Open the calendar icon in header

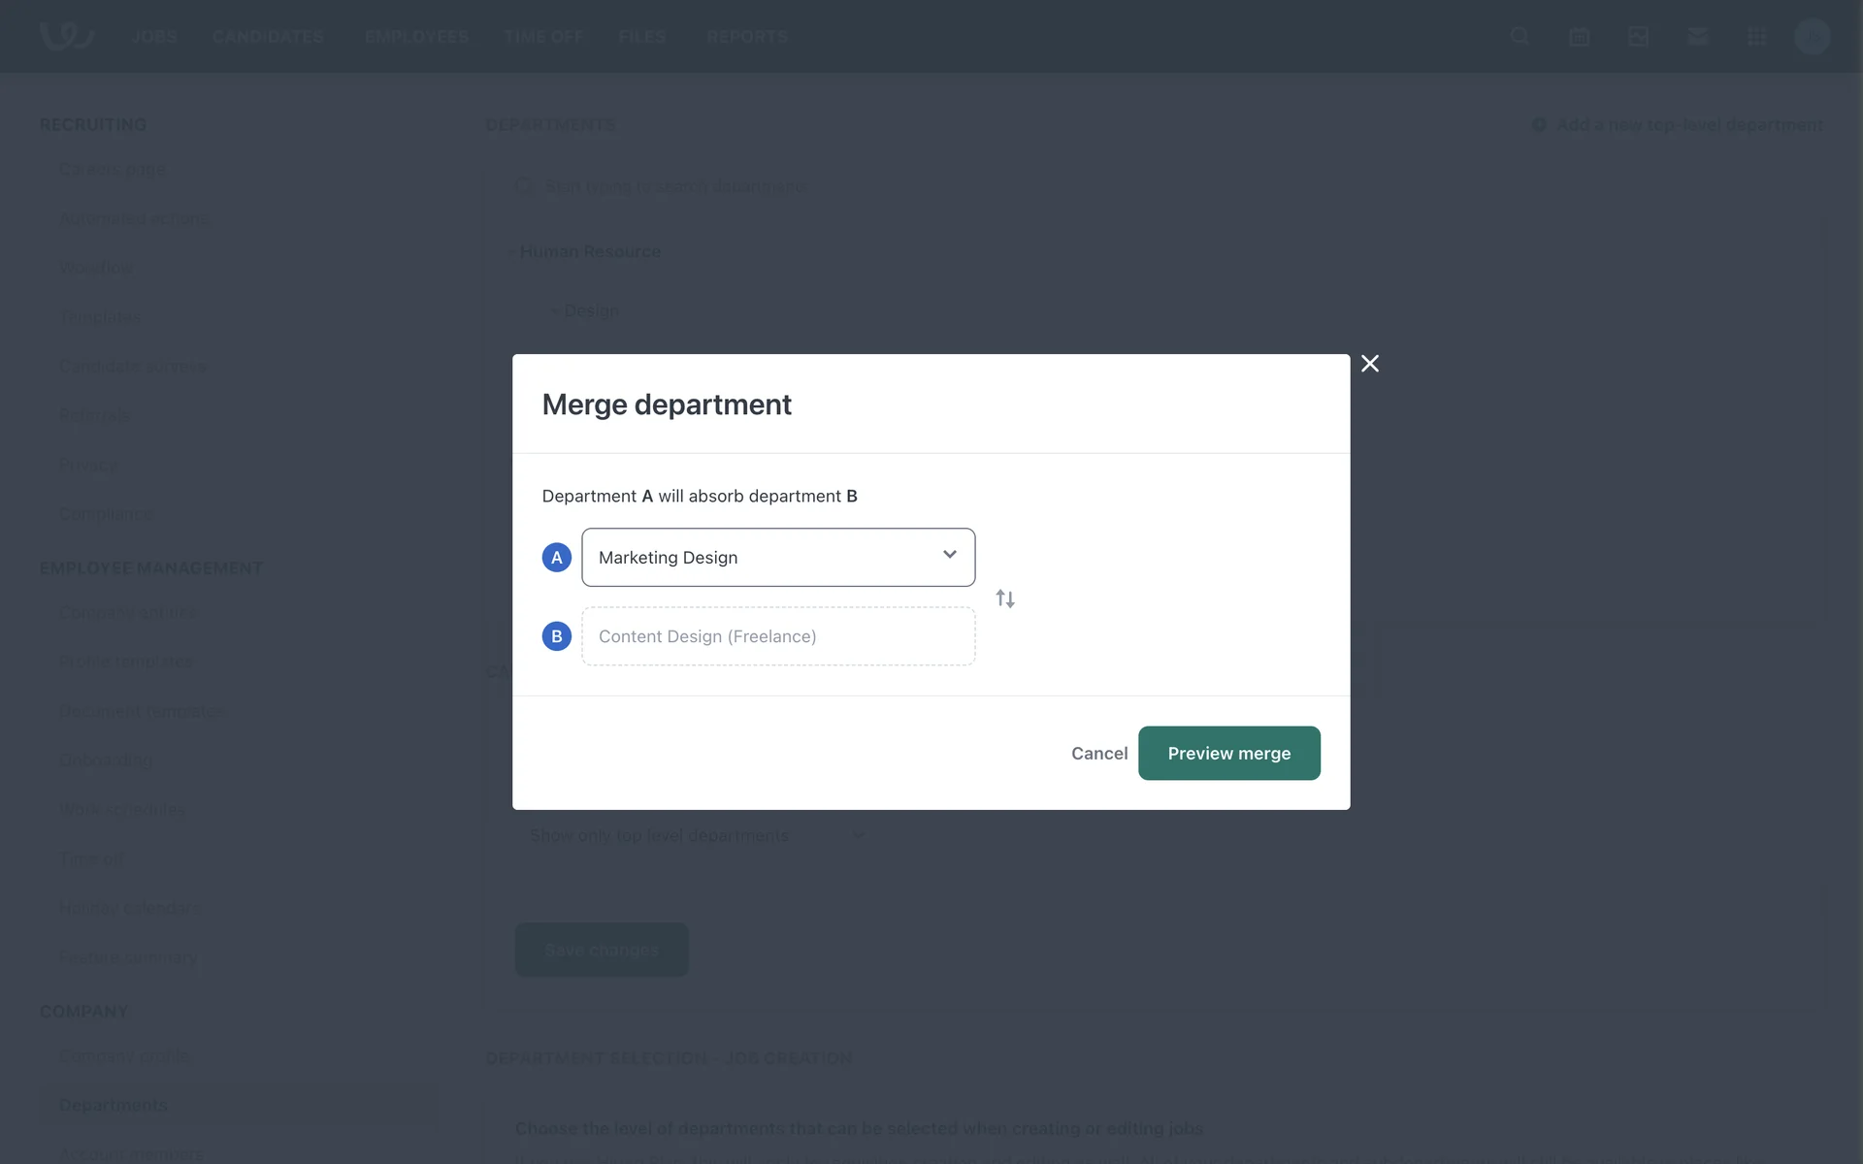click(1579, 37)
